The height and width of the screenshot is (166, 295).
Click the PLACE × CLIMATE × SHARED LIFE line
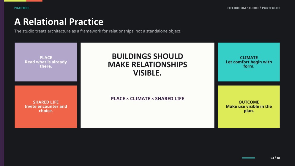click(147, 98)
